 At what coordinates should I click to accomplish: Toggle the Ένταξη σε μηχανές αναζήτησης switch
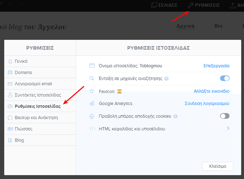(x=225, y=78)
